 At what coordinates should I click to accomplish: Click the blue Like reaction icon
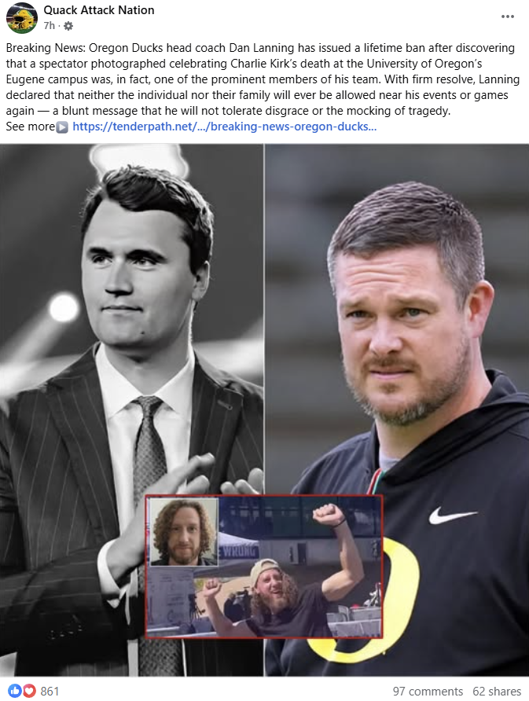point(15,691)
